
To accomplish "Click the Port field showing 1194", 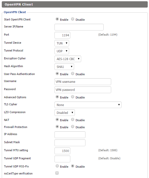I will [62, 35].
